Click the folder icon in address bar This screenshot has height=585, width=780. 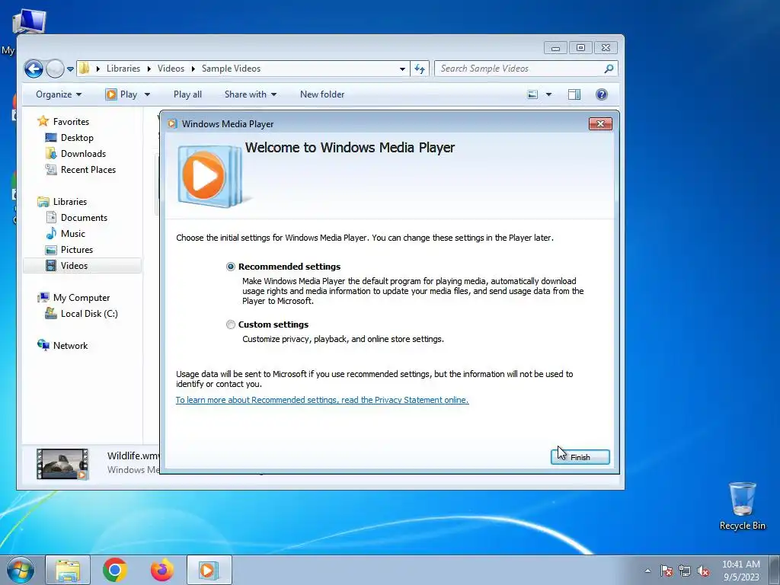85,68
